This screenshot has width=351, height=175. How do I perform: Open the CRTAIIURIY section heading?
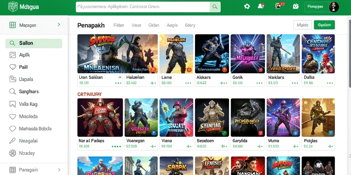coord(89,94)
